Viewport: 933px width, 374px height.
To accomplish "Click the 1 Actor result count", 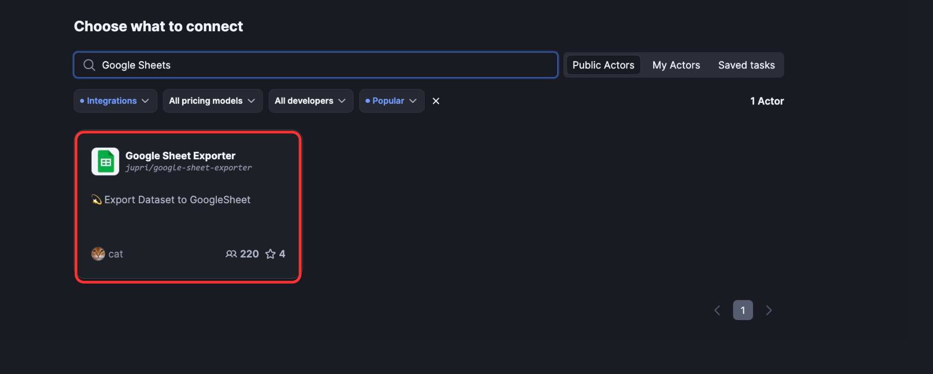I will pyautogui.click(x=767, y=101).
